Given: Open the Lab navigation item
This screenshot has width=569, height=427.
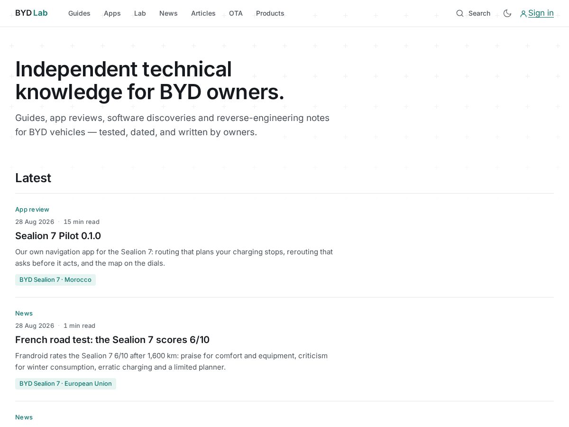Looking at the screenshot, I should pos(140,13).
